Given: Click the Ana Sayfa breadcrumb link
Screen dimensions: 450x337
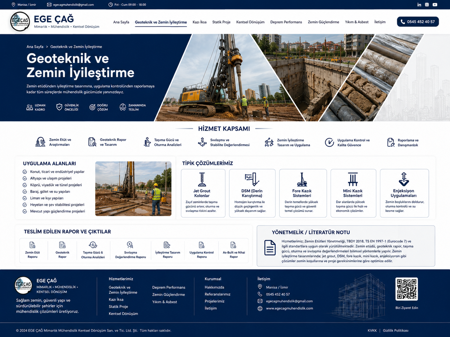Looking at the screenshot, I should (x=35, y=47).
